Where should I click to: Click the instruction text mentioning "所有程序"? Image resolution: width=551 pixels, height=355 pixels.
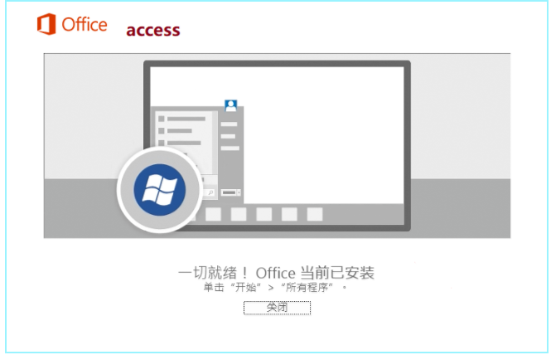click(274, 288)
